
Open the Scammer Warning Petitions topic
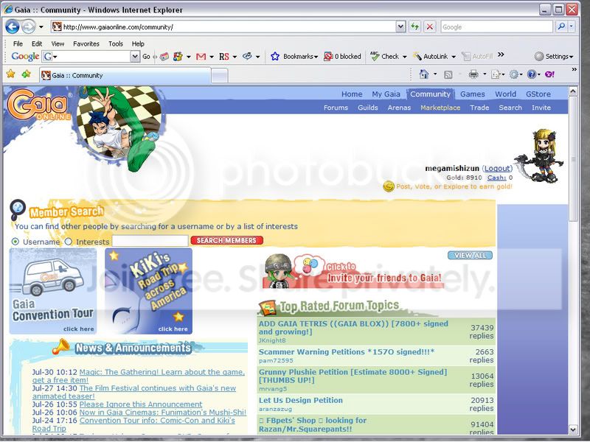346,352
